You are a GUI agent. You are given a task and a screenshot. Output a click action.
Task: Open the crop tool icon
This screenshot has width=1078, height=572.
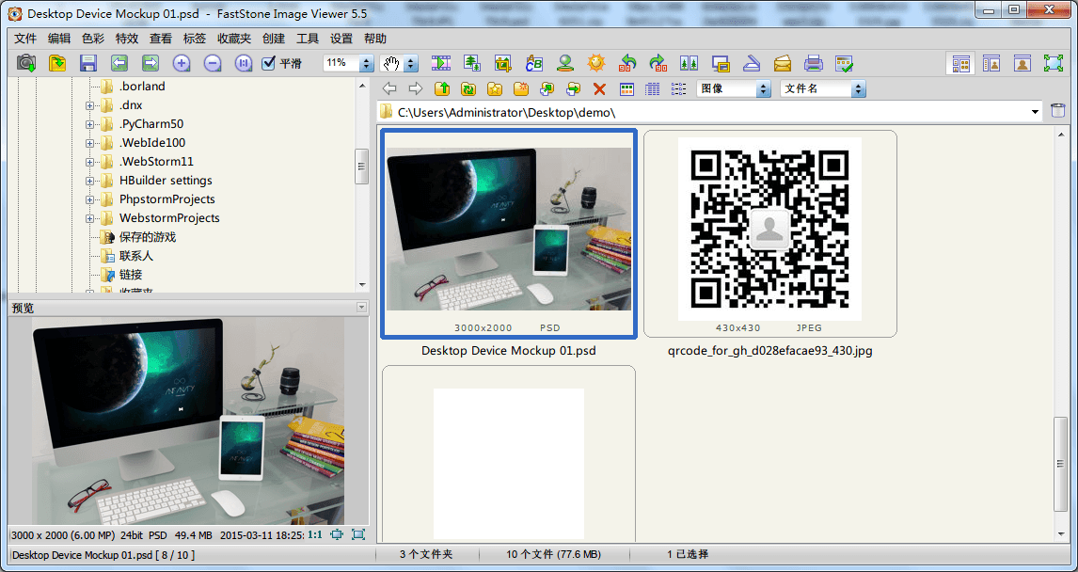point(501,63)
